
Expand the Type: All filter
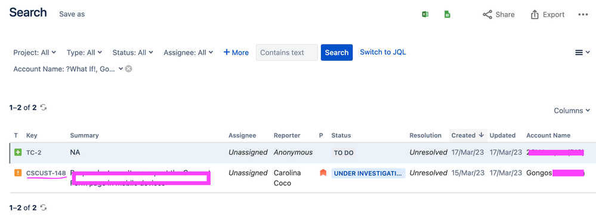click(x=84, y=52)
